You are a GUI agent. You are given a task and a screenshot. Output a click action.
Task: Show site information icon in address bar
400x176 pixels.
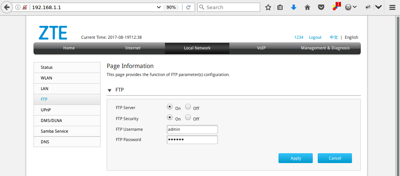18,7
